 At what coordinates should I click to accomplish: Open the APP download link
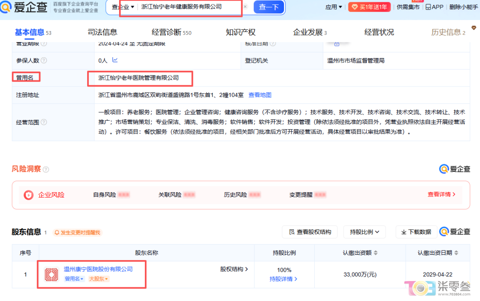point(434,7)
